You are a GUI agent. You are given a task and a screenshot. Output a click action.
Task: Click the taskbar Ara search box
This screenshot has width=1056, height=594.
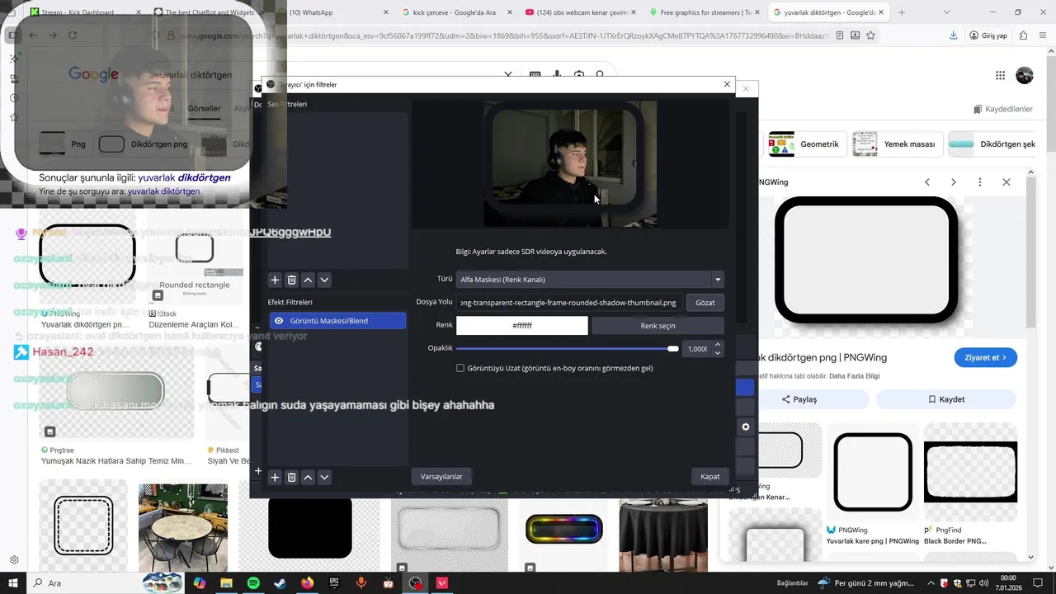pos(105,583)
